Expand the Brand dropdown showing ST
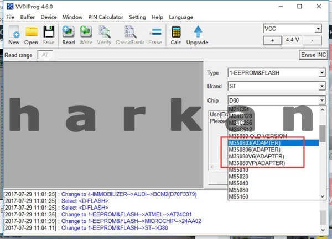 click(321, 86)
